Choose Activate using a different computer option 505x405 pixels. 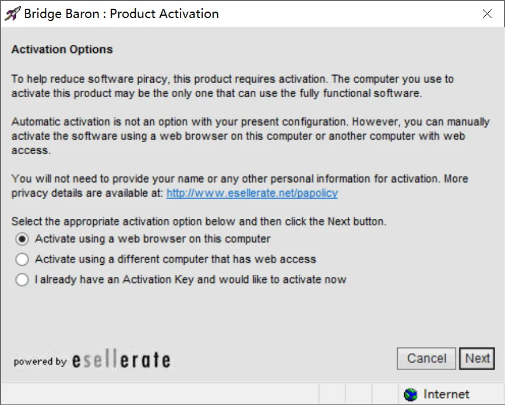point(22,260)
